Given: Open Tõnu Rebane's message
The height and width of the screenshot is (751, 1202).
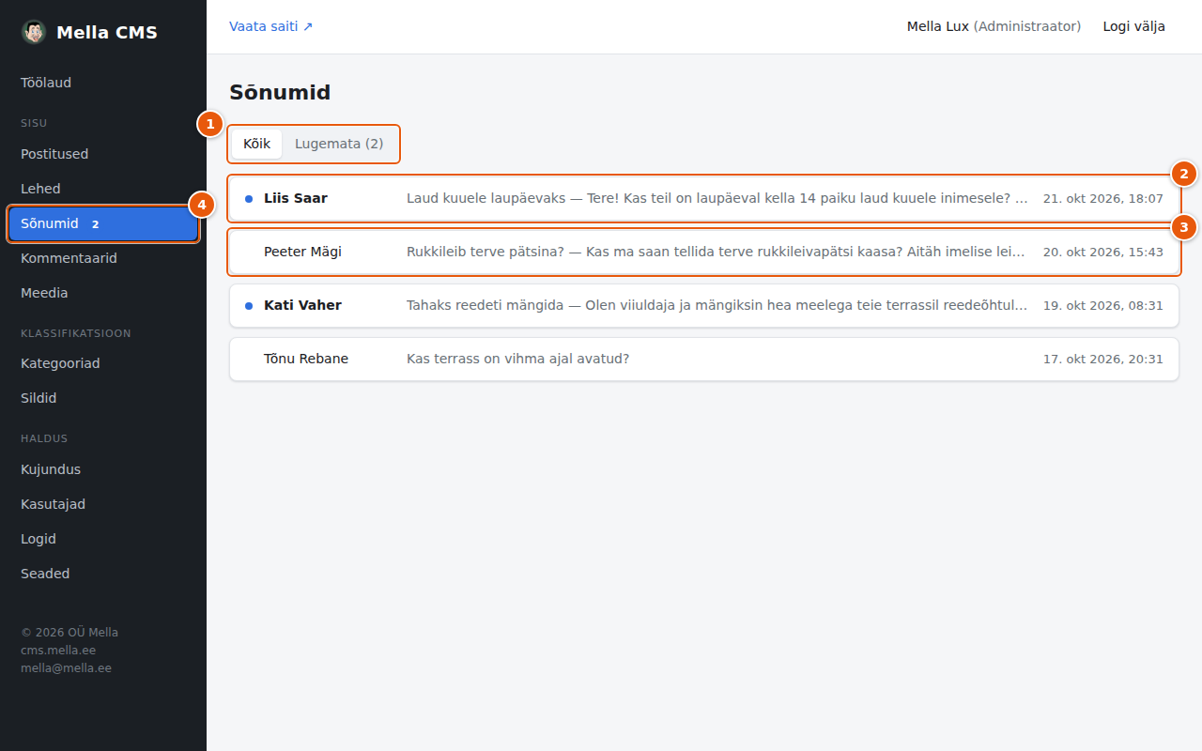Looking at the screenshot, I should click(x=704, y=359).
